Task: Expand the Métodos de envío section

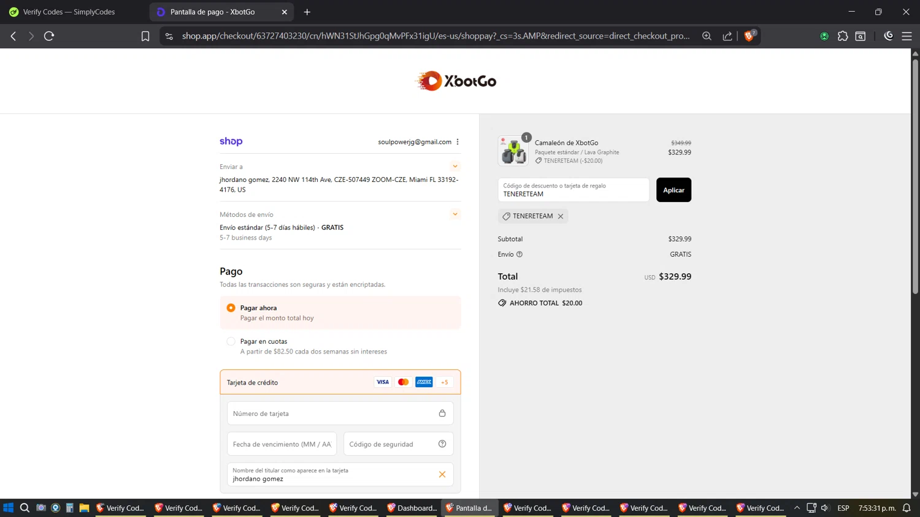Action: pos(455,214)
